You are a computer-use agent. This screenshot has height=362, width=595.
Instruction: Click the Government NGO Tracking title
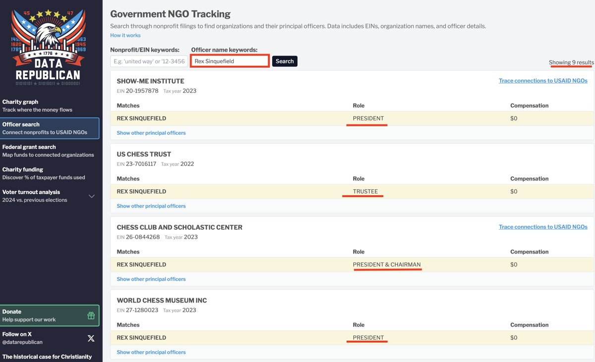click(170, 14)
